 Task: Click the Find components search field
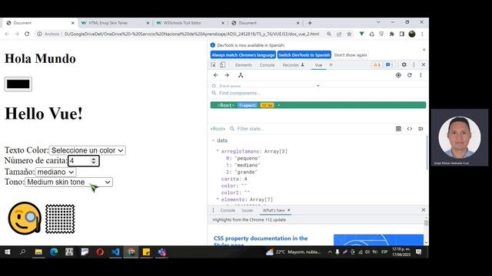pos(318,93)
